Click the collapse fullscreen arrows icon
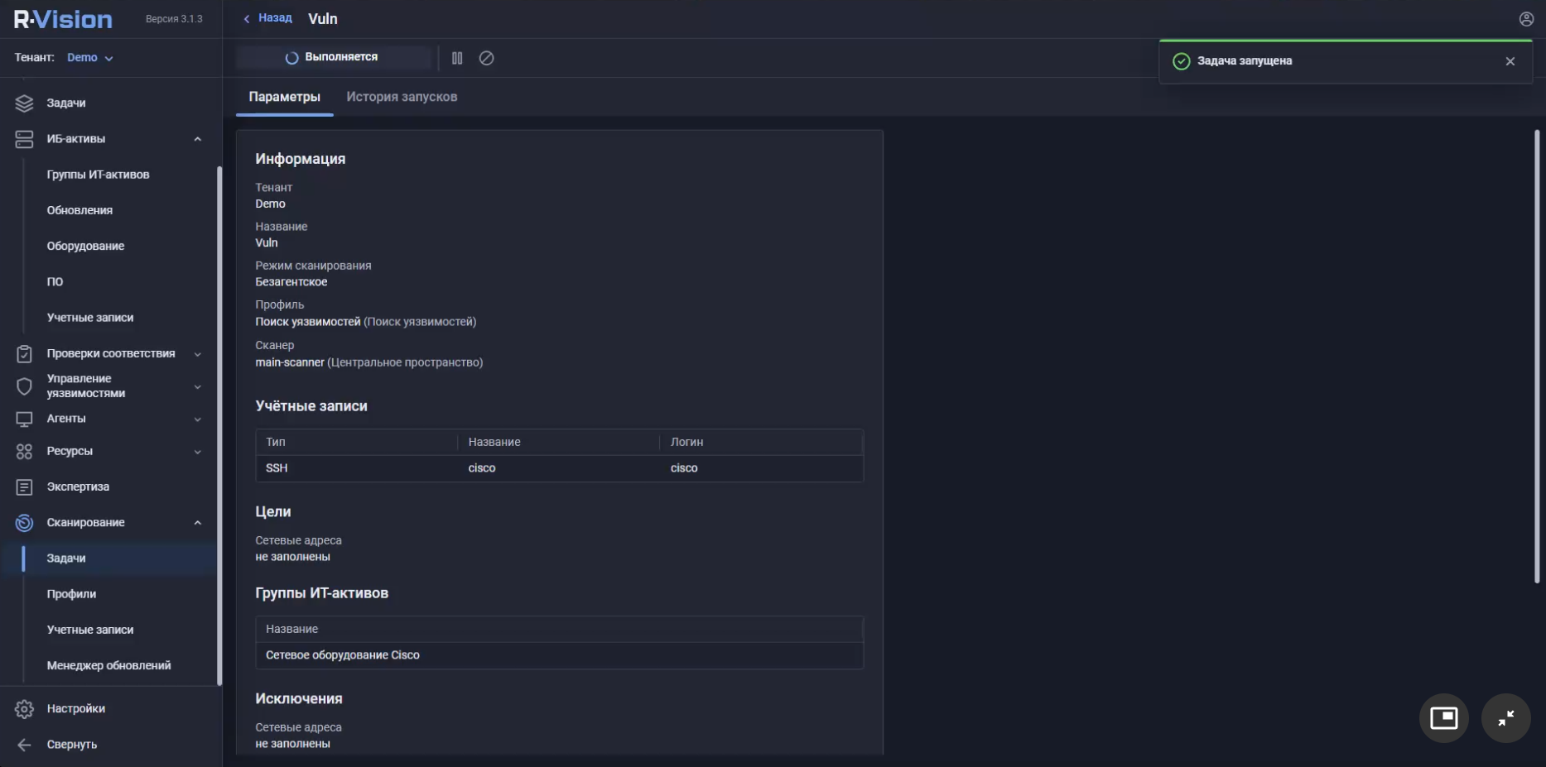The height and width of the screenshot is (767, 1546). click(1505, 717)
